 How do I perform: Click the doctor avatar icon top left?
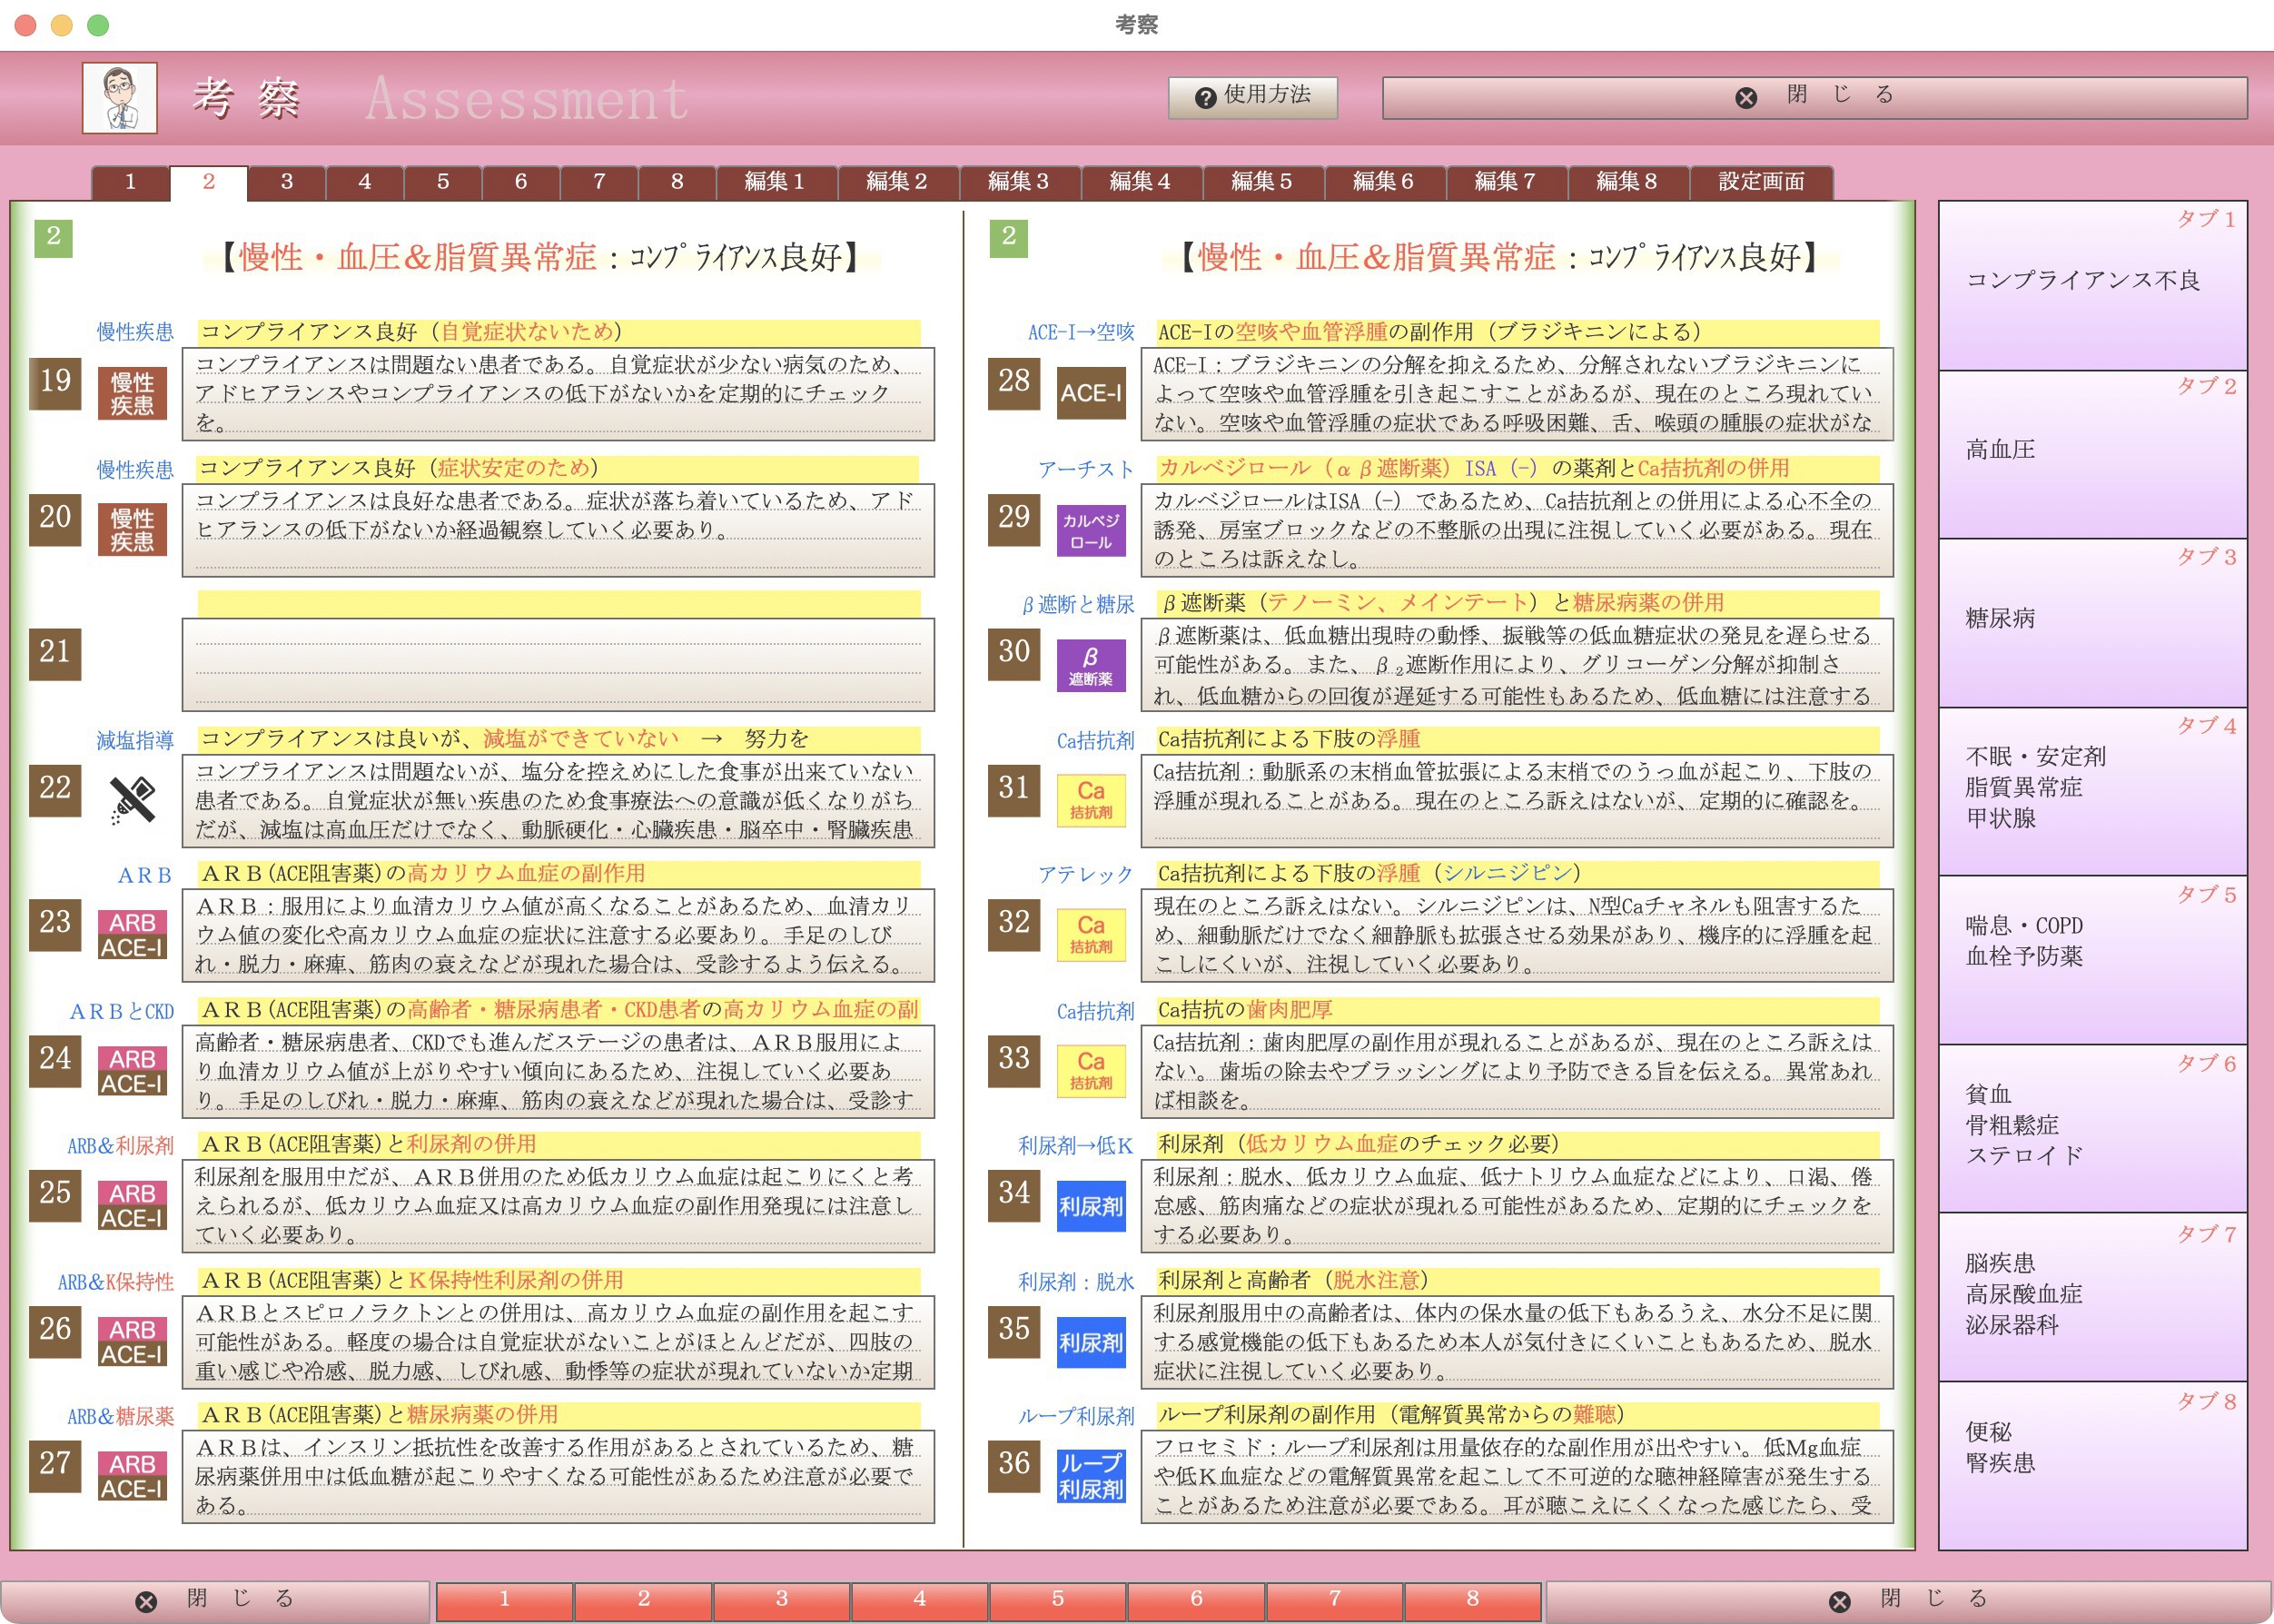coord(122,98)
